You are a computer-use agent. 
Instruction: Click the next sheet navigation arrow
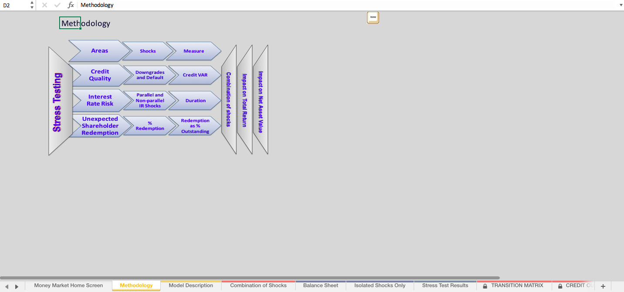[x=17, y=285]
